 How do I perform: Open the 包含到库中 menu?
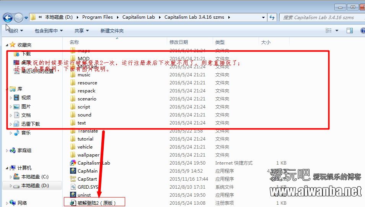(x=49, y=31)
